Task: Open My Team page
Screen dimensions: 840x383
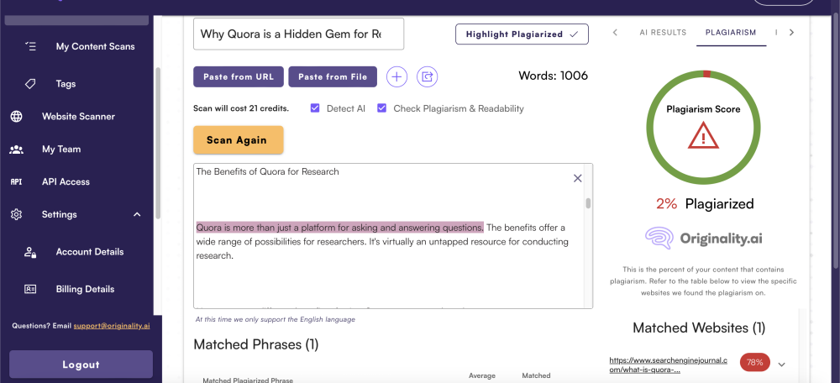Action: pos(61,149)
